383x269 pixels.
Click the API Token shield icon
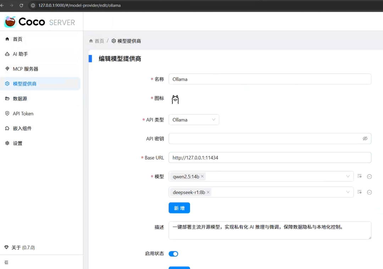(x=7, y=113)
